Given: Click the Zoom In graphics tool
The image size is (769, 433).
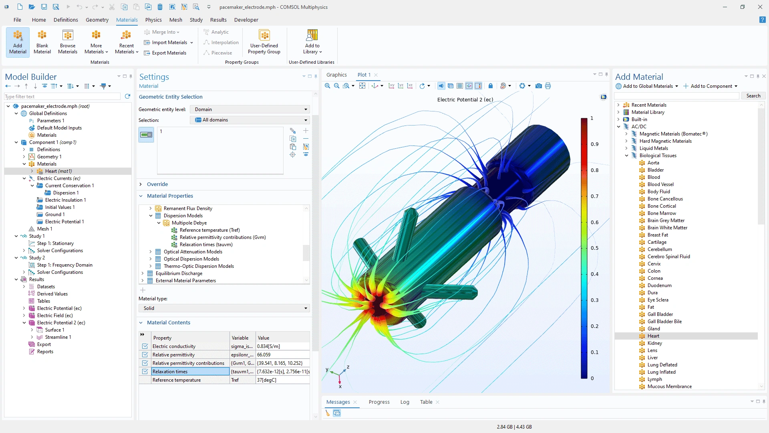Looking at the screenshot, I should coord(328,86).
